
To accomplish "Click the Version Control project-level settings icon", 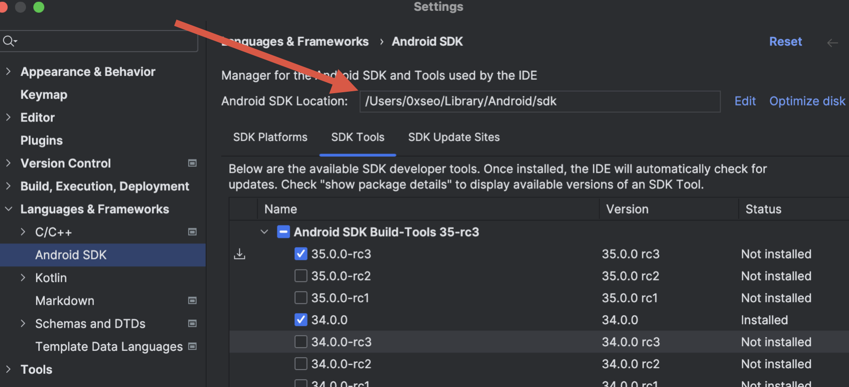I will (x=193, y=163).
